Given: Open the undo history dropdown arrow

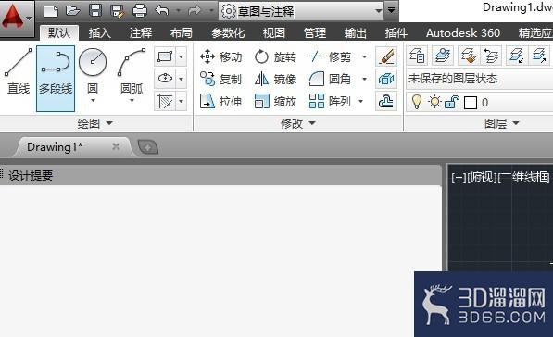Looking at the screenshot, I should [x=178, y=11].
